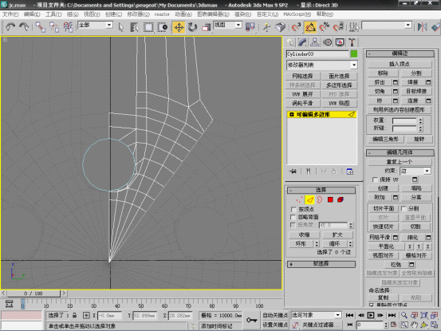The image size is (441, 331).
Task: Click the Undo arrow icon
Action: point(10,27)
